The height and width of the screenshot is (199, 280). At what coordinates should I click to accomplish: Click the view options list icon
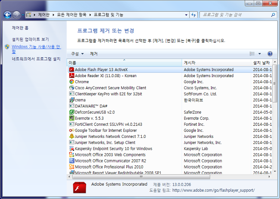[x=252, y=53]
